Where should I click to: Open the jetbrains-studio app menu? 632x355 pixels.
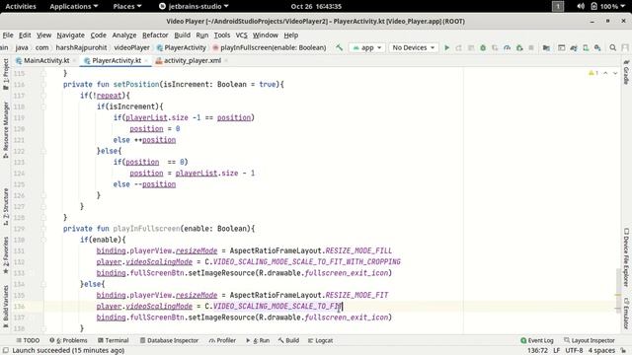point(194,6)
